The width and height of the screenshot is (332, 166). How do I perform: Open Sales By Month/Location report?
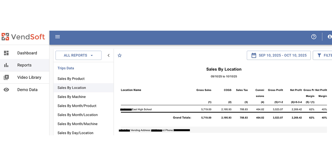point(77,115)
